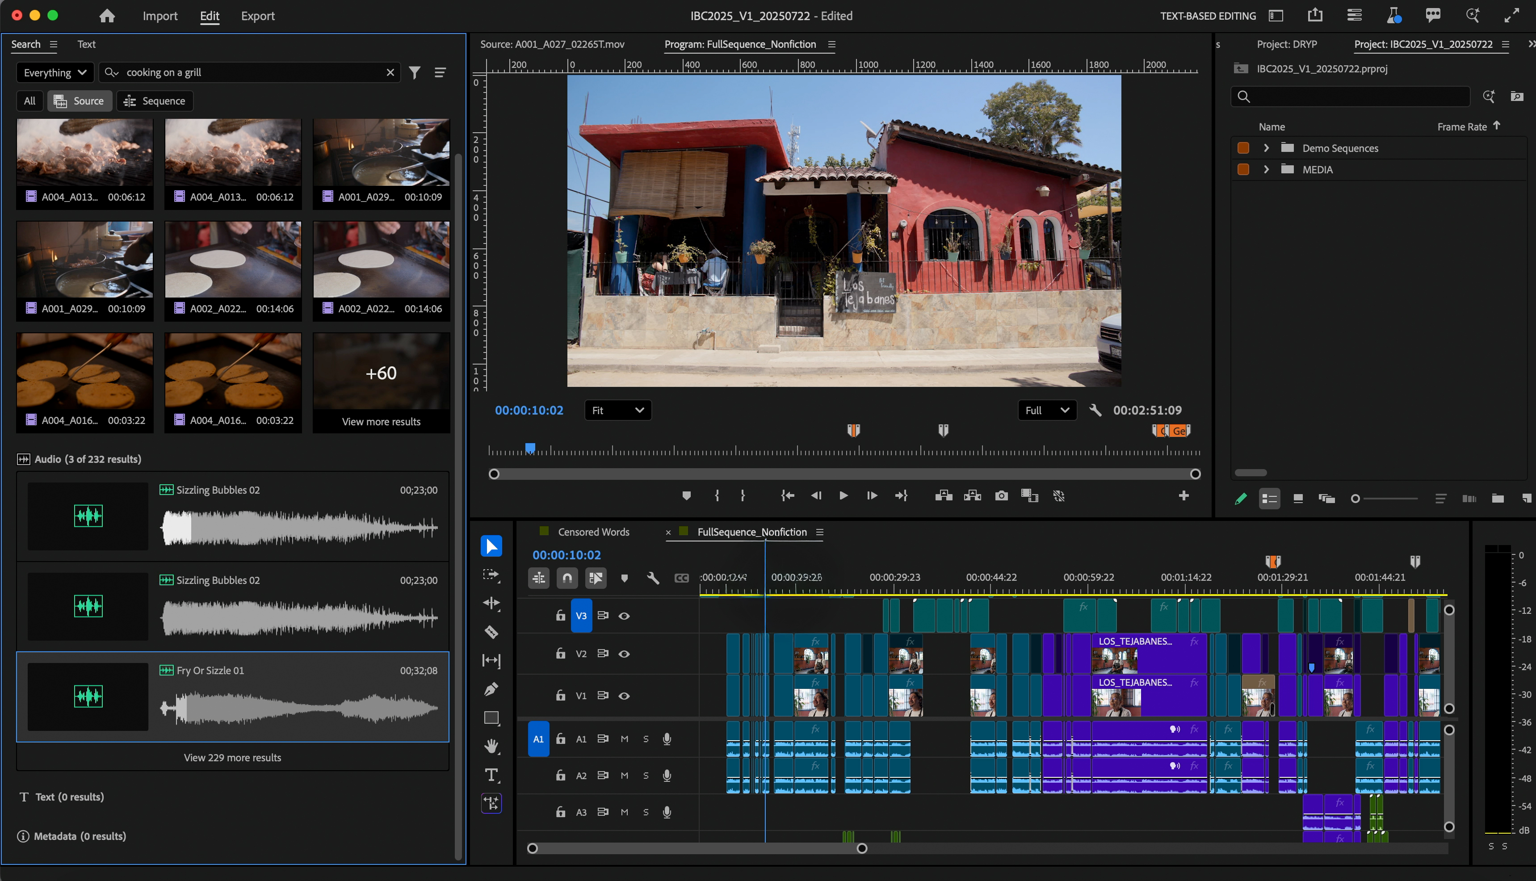Viewport: 1536px width, 881px height.
Task: Open the Everything search scope dropdown
Action: click(x=55, y=73)
